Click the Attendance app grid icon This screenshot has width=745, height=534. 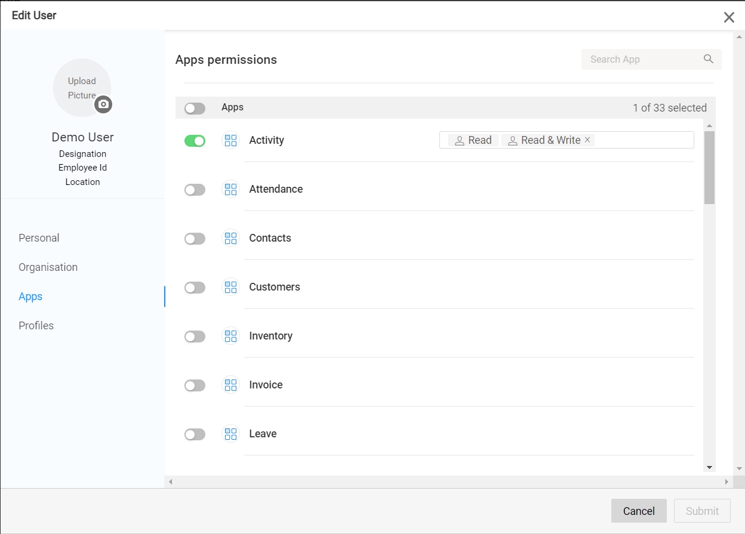click(230, 189)
